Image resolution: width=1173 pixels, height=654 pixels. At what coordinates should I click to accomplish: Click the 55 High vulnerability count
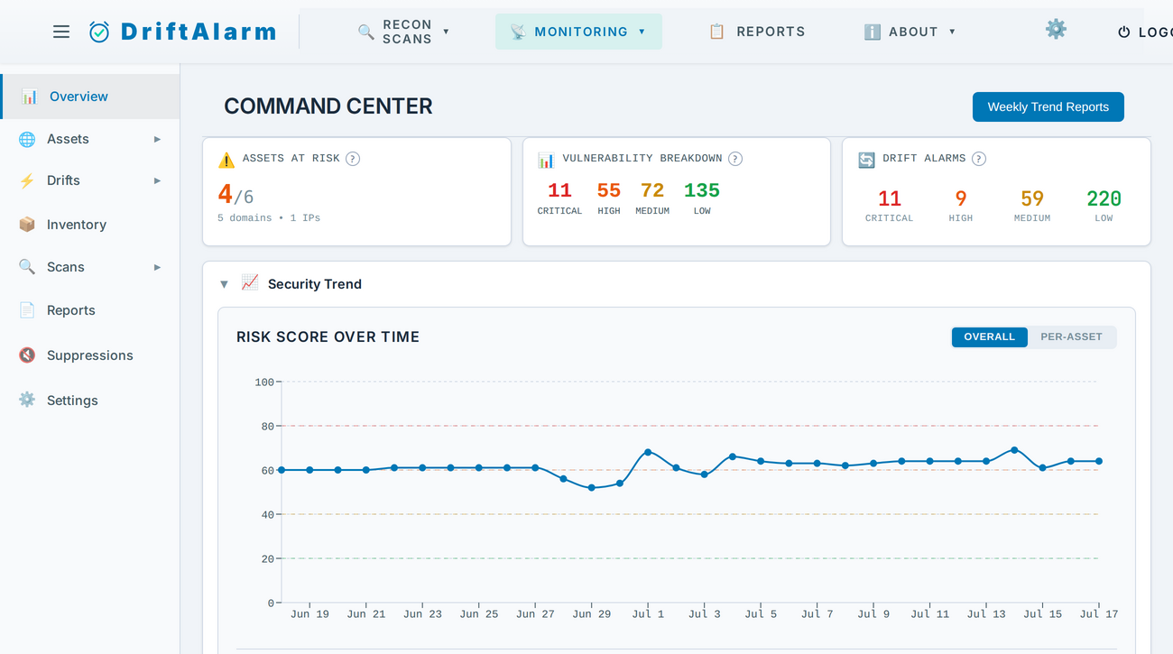coord(609,190)
